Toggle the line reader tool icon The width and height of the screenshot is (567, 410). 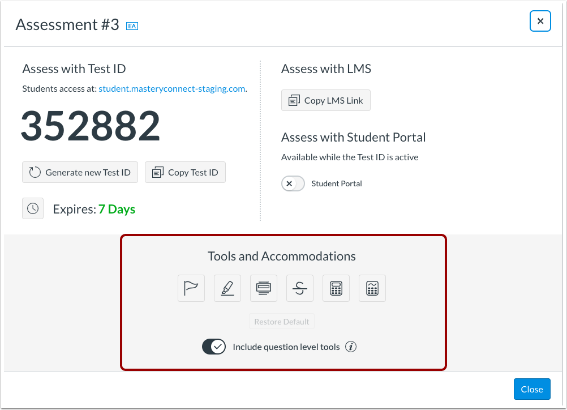[264, 288]
